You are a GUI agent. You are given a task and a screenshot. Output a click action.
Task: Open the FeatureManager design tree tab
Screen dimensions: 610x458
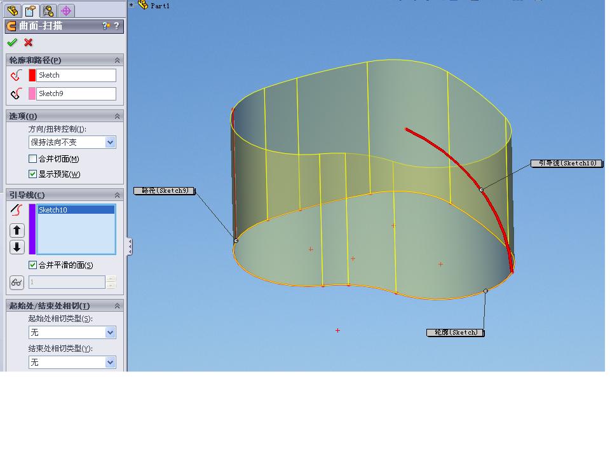click(13, 11)
